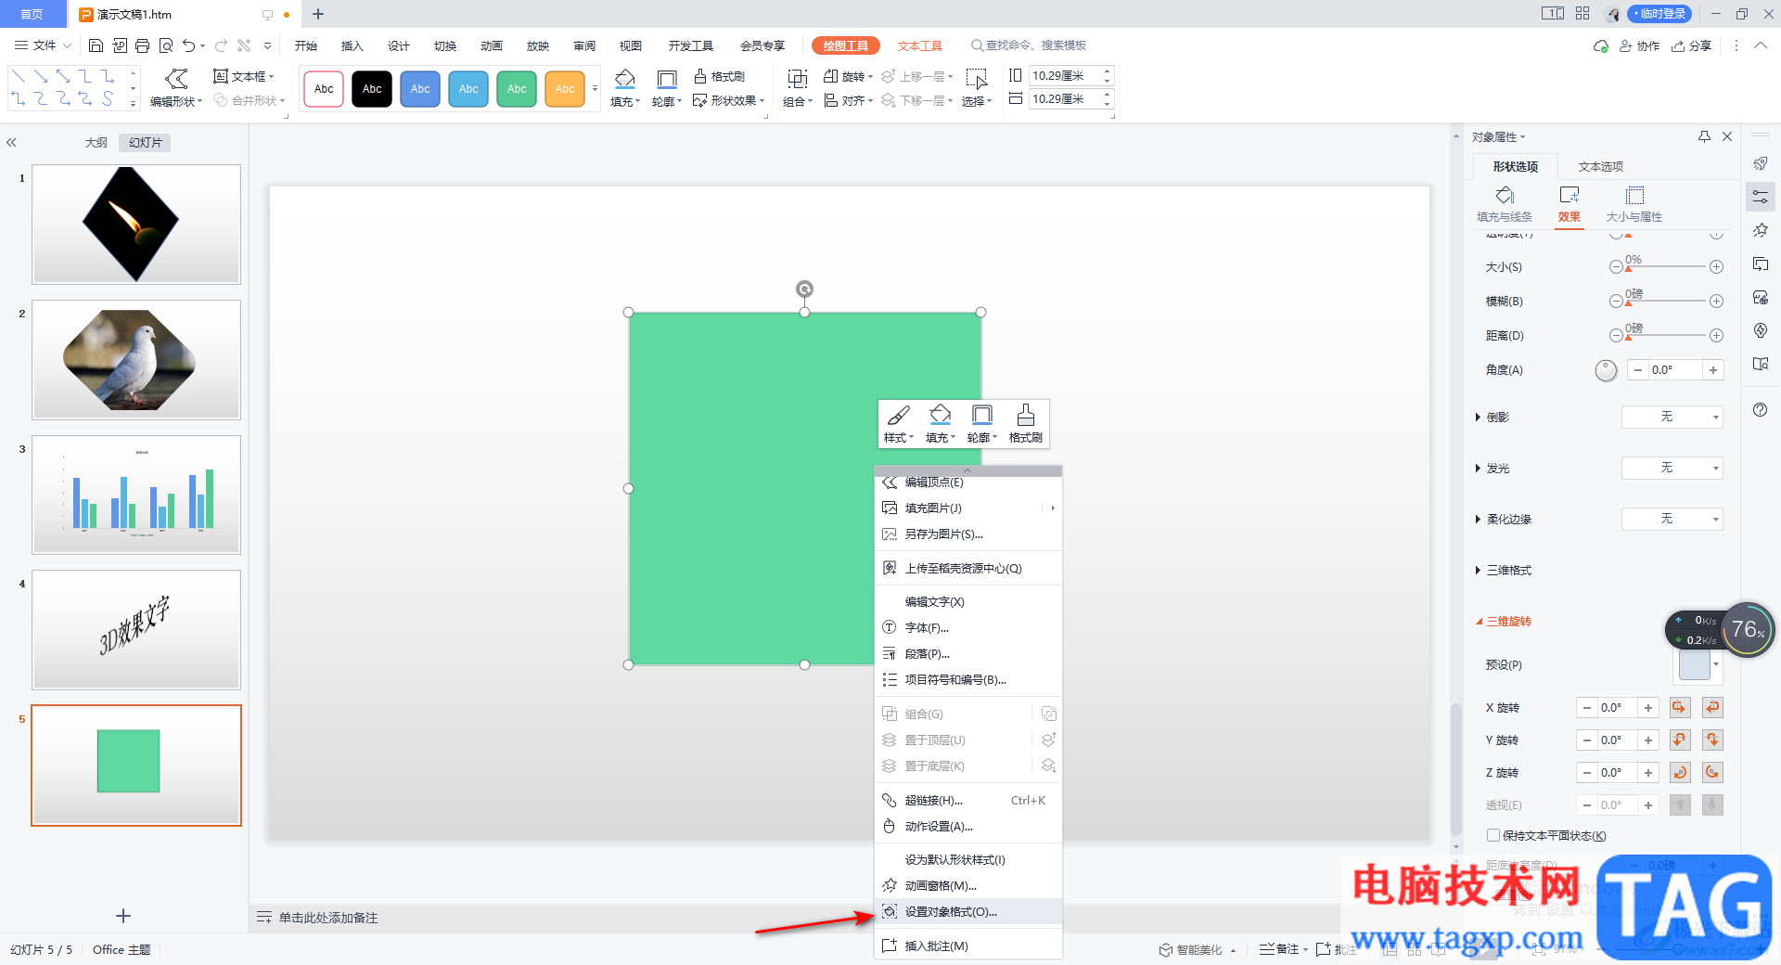The height and width of the screenshot is (965, 1781).
Task: Select slide 2 bird thumbnail
Action: pyautogui.click(x=136, y=360)
